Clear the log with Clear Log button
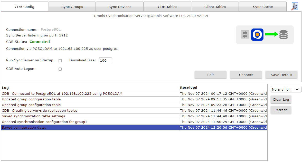The width and height of the screenshot is (302, 162). pyautogui.click(x=281, y=99)
